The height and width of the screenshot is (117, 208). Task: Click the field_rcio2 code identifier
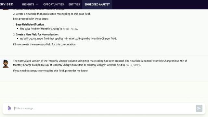[70, 29]
